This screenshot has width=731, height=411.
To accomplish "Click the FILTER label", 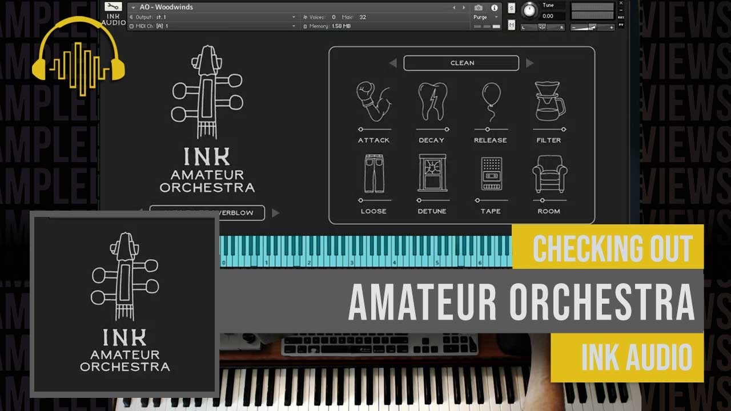I will (x=549, y=140).
